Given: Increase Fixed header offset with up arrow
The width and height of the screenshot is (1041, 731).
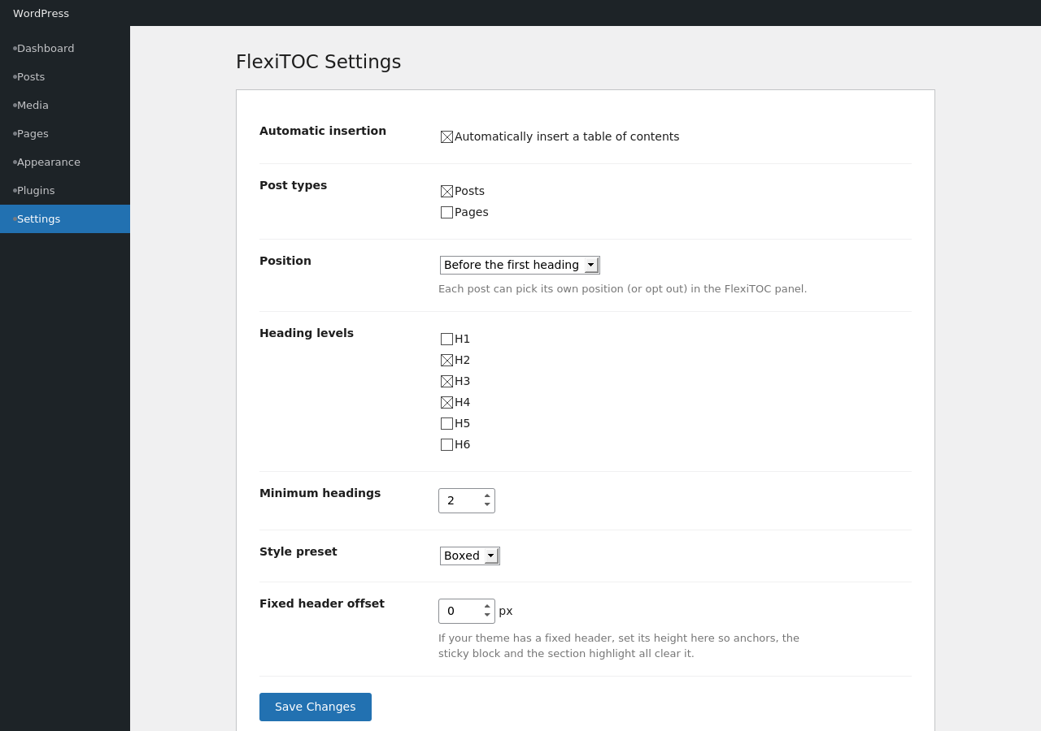Looking at the screenshot, I should click(487, 606).
